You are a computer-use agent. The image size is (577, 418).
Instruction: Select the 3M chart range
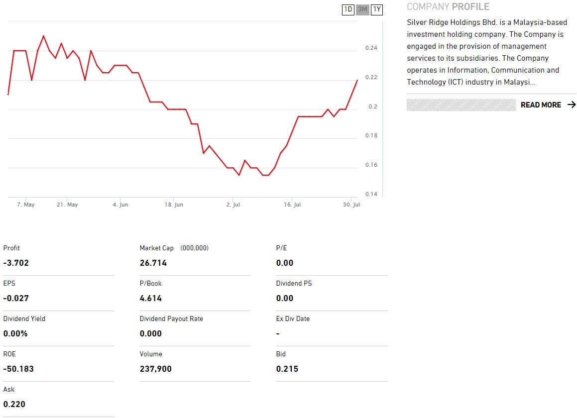click(362, 9)
